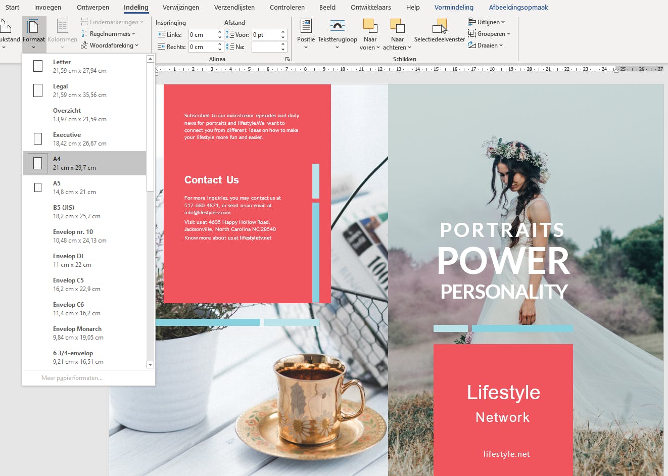
Task: Pick Envelop C5 size
Action: coord(84,284)
